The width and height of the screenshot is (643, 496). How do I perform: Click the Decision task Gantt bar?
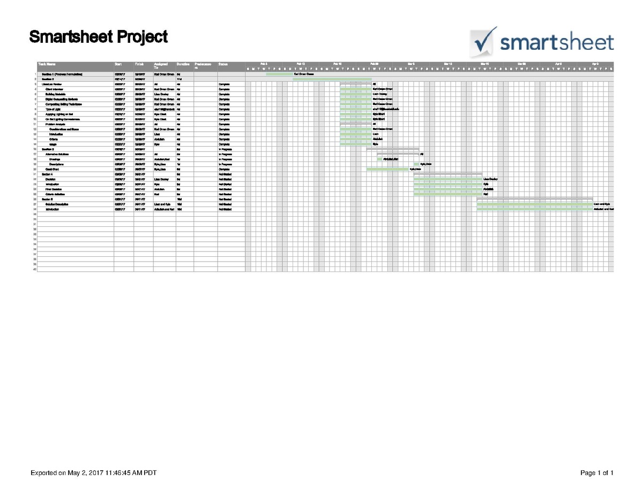448,179
